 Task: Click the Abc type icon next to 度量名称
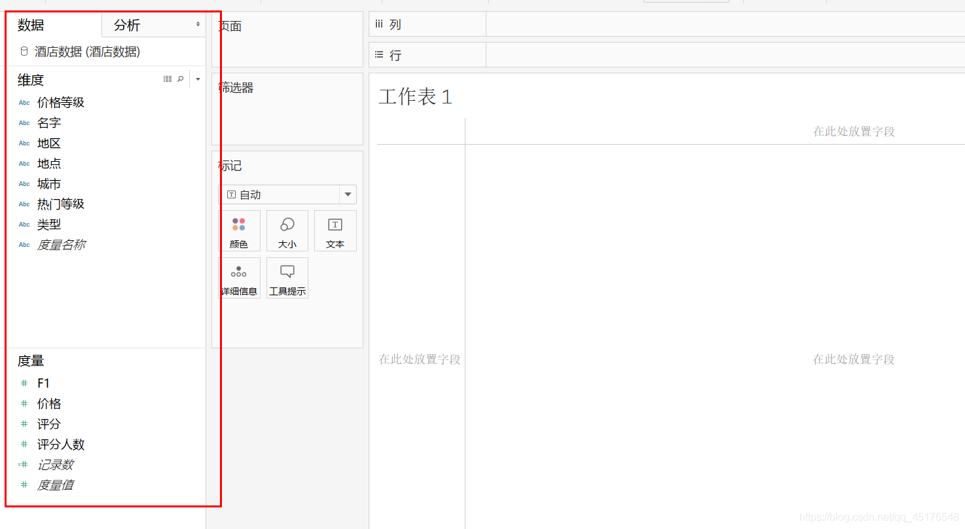24,245
